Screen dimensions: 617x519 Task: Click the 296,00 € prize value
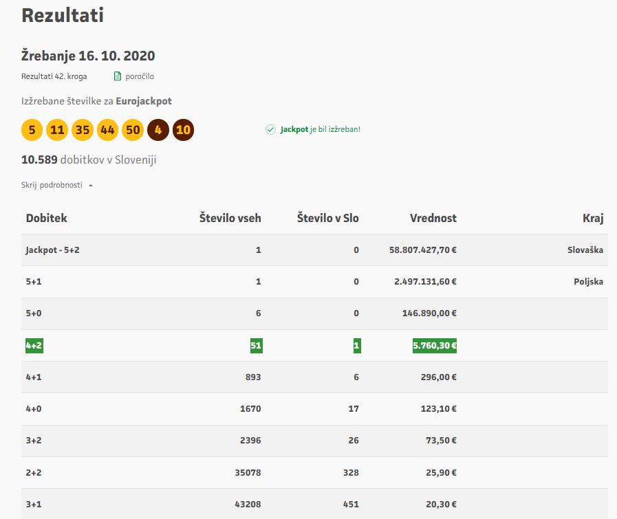pos(439,377)
